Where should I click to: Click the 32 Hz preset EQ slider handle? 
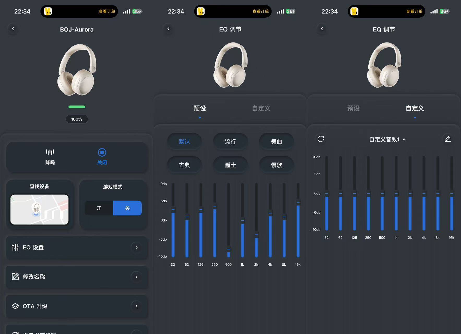173,209
